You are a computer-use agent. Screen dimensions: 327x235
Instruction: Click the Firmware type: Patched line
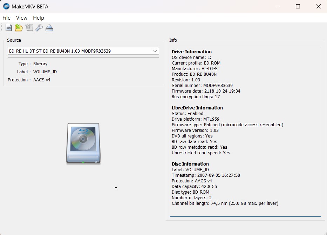[x=227, y=125]
